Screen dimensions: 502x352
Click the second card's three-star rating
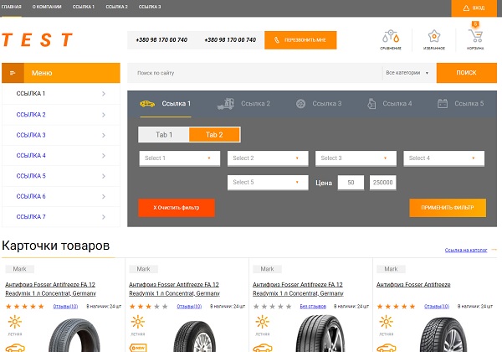click(x=149, y=307)
